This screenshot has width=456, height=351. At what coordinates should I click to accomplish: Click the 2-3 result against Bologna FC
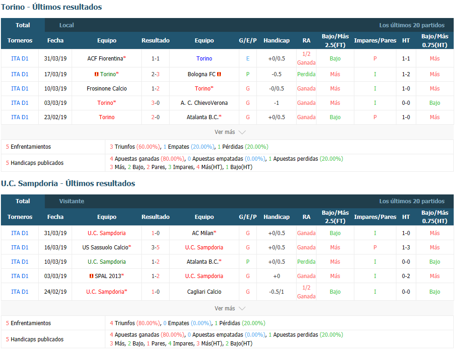[156, 74]
